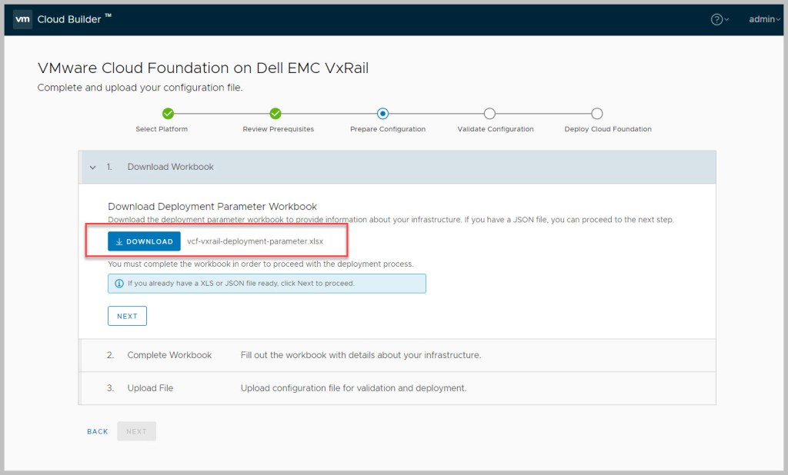Open the help question mark menu

(x=720, y=19)
